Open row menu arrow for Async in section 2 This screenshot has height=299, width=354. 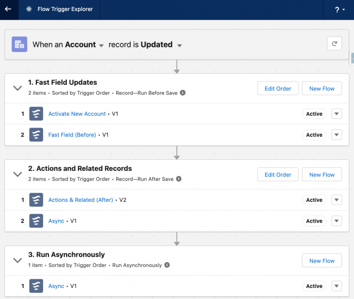pos(336,221)
